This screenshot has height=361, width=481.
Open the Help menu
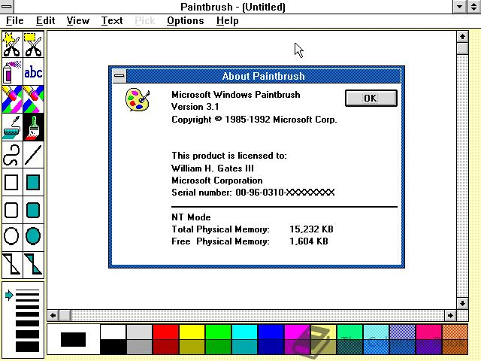[227, 21]
